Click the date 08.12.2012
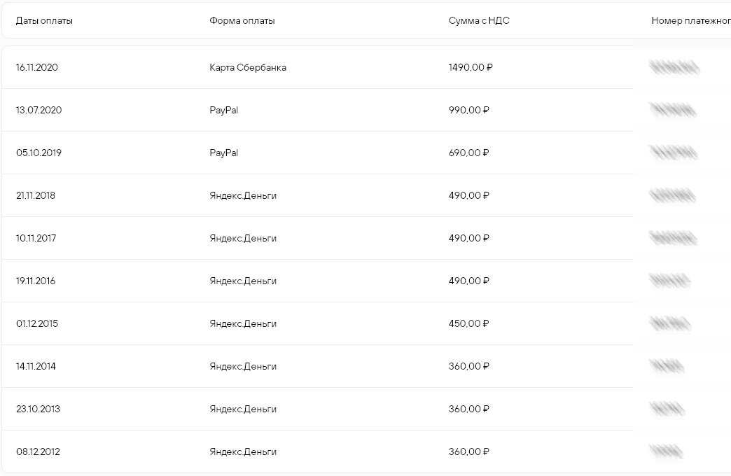The width and height of the screenshot is (731, 476). pos(38,451)
